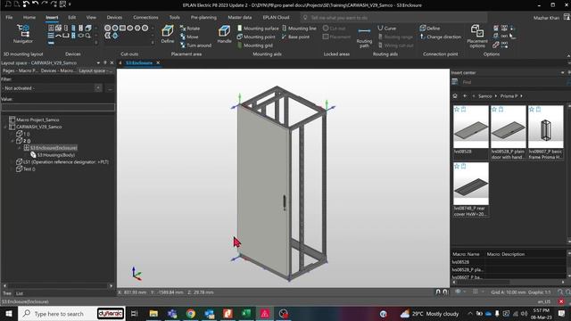Open the Layout space panel dropdown arrow
Screen dimensions: 571x321
[98, 63]
